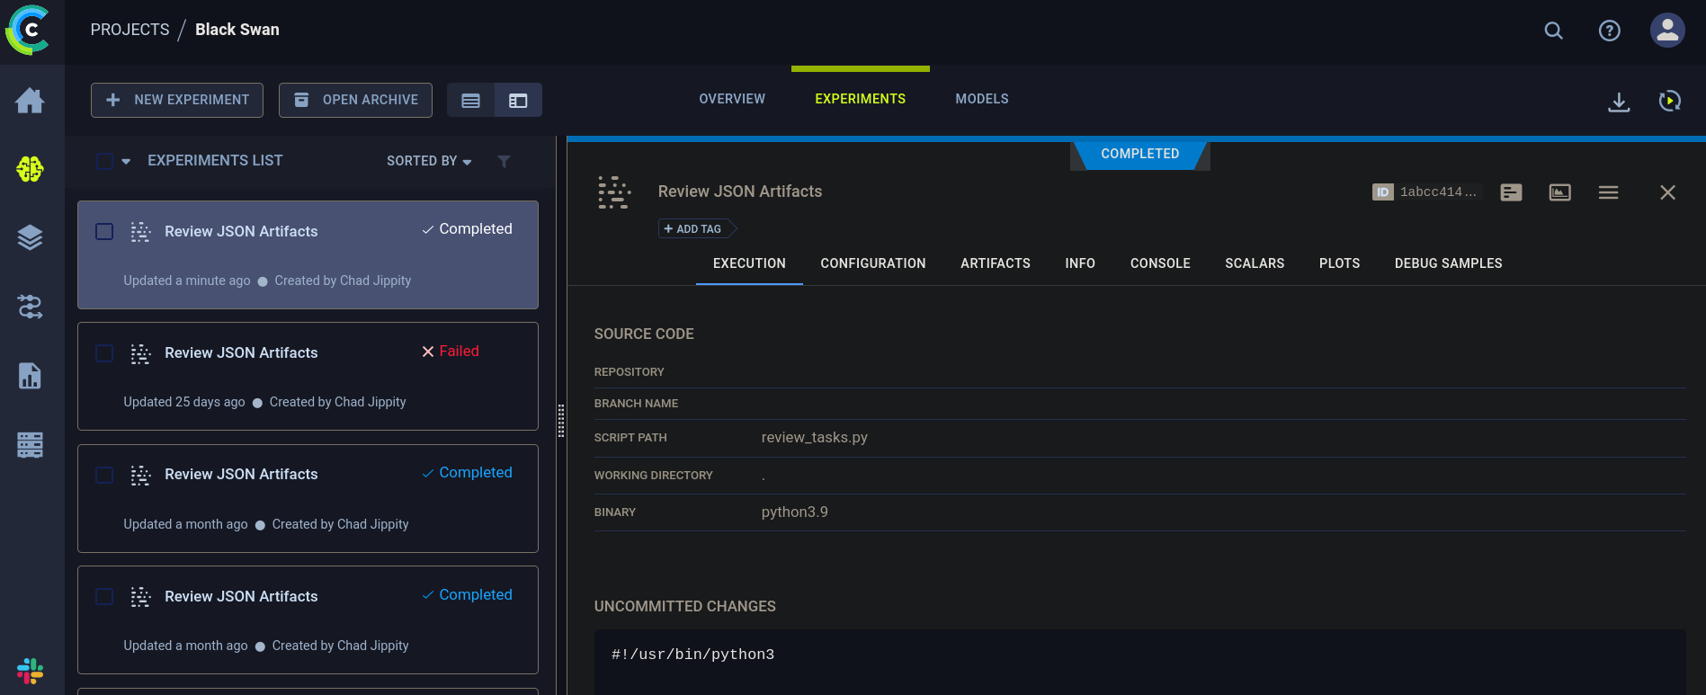Toggle the auto refresh icon
This screenshot has width=1706, height=695.
tap(1670, 101)
